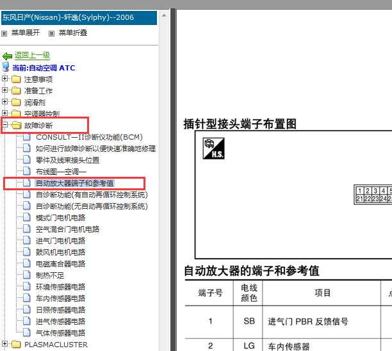The image size is (392, 351).
Task: Open 环境传感器电路 page
Action: click(60, 286)
